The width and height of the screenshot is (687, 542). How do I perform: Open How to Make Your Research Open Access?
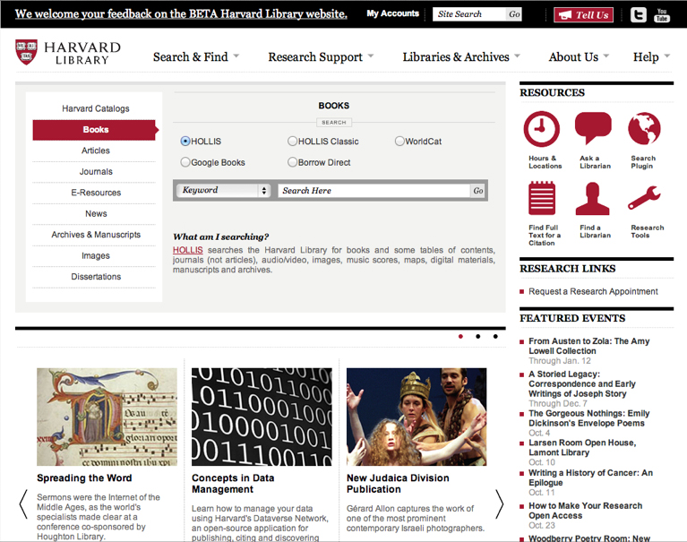point(586,511)
